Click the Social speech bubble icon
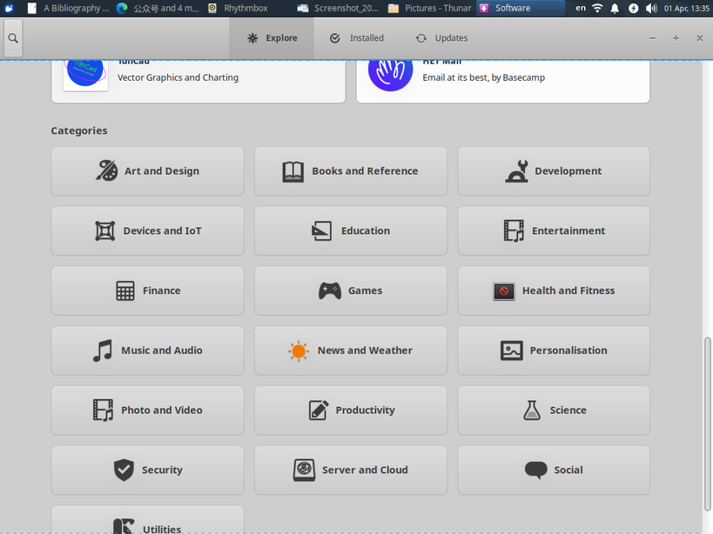Image resolution: width=713 pixels, height=534 pixels. click(x=536, y=470)
